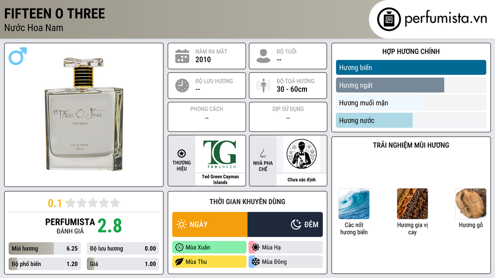The image size is (495, 278).
Task: Click the sun icon in the Ngày block
Action: click(x=182, y=224)
